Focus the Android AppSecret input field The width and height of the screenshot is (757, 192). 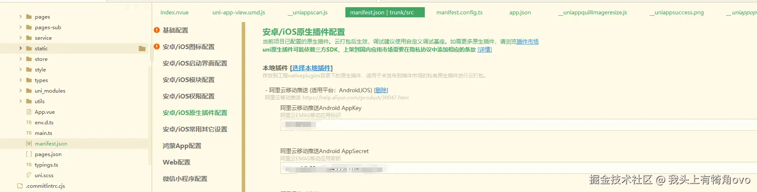518,168
